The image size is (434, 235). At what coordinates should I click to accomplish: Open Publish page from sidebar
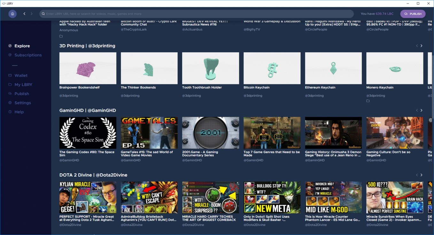click(22, 94)
